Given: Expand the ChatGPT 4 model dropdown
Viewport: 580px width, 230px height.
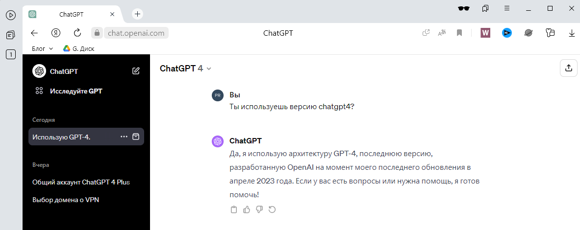Looking at the screenshot, I should (185, 69).
